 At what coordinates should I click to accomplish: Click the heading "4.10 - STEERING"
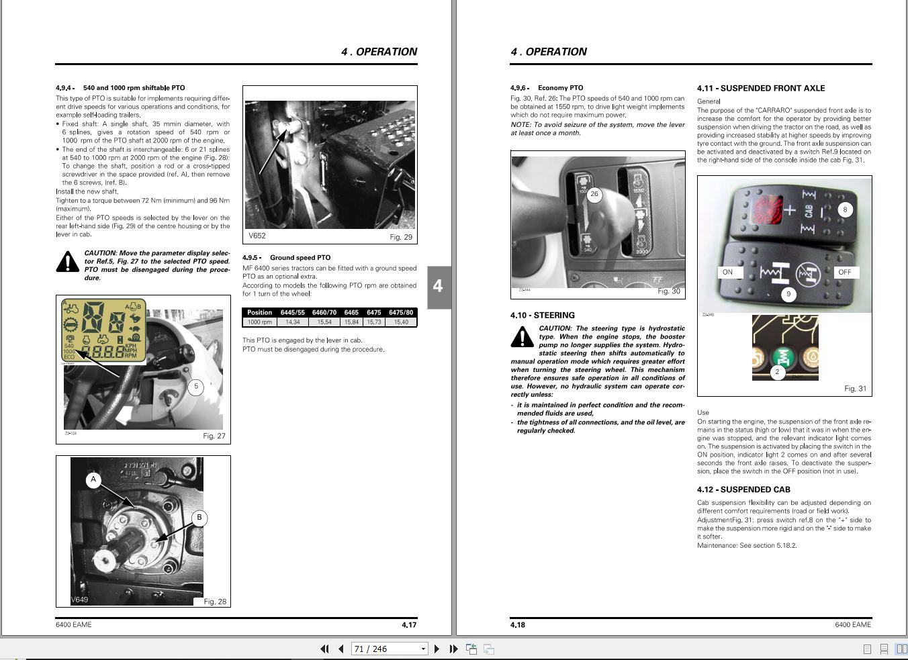[543, 315]
